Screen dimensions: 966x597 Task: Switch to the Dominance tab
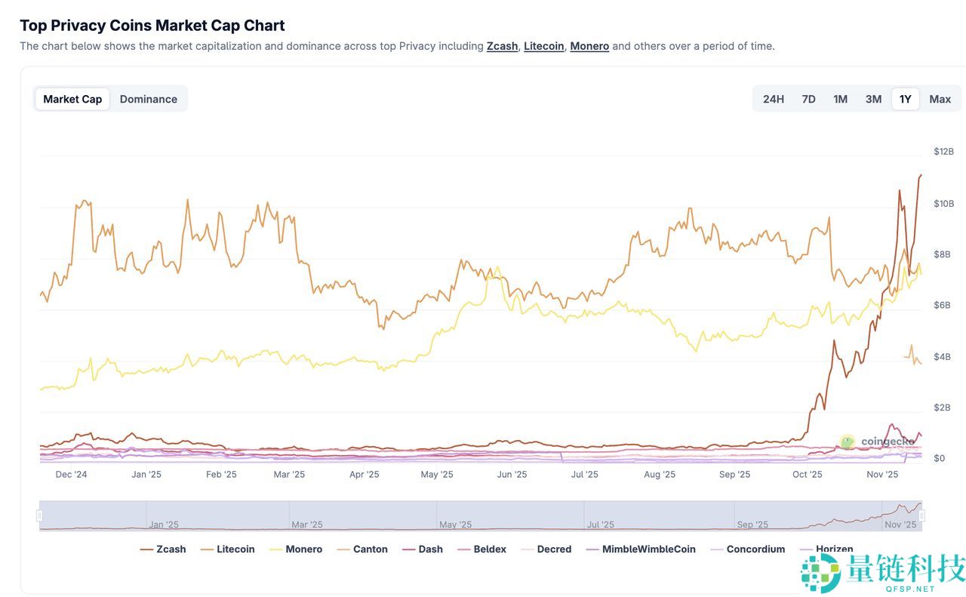(x=148, y=98)
